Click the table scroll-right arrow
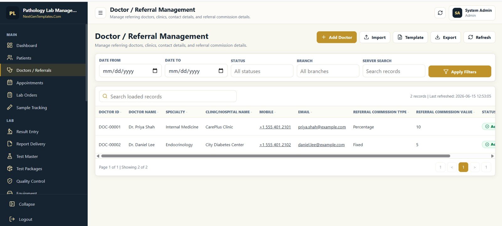 pyautogui.click(x=492, y=156)
